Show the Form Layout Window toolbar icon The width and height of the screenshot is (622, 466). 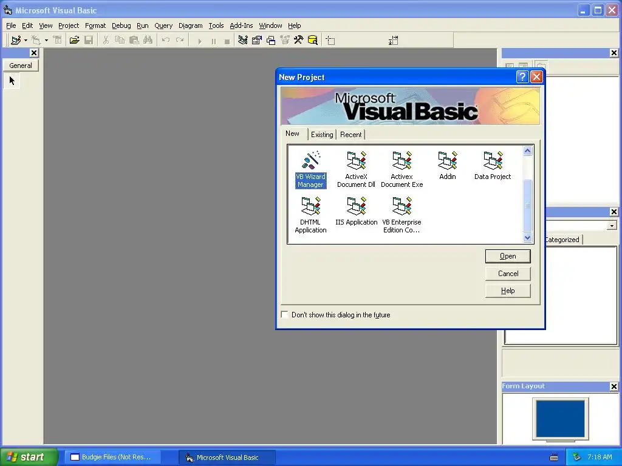271,41
